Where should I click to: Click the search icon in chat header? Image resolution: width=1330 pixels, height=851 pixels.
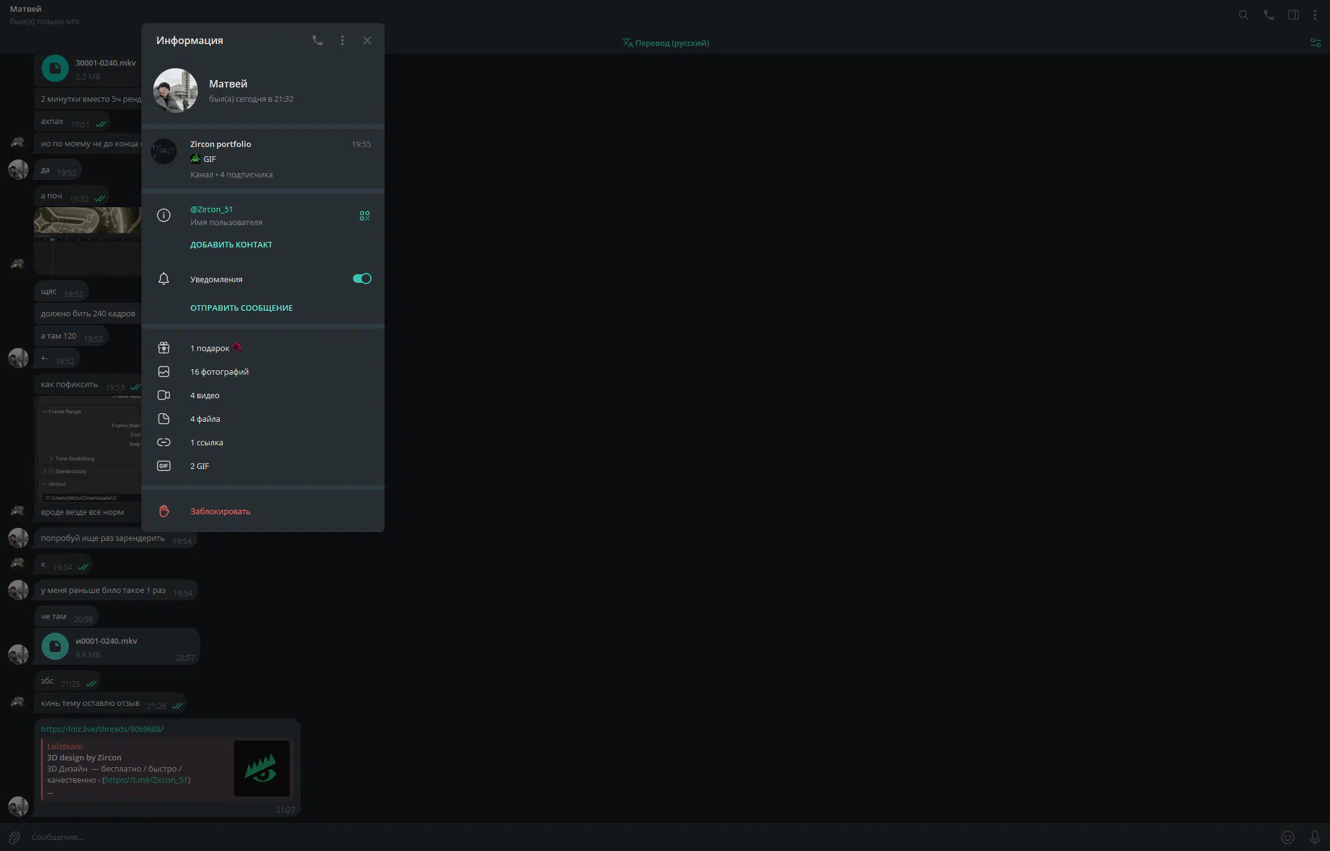tap(1243, 15)
